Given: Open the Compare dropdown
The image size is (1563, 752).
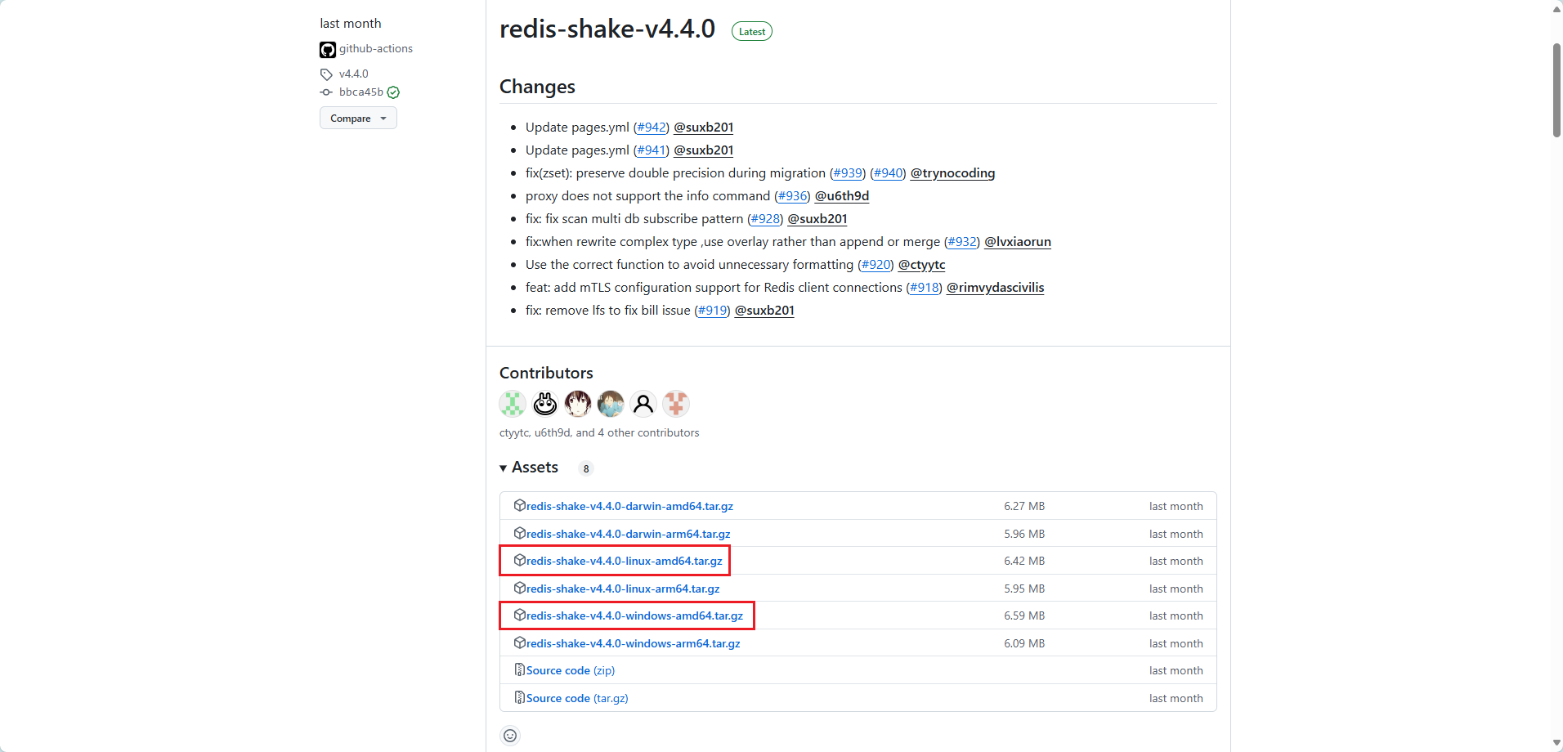Looking at the screenshot, I should (358, 119).
